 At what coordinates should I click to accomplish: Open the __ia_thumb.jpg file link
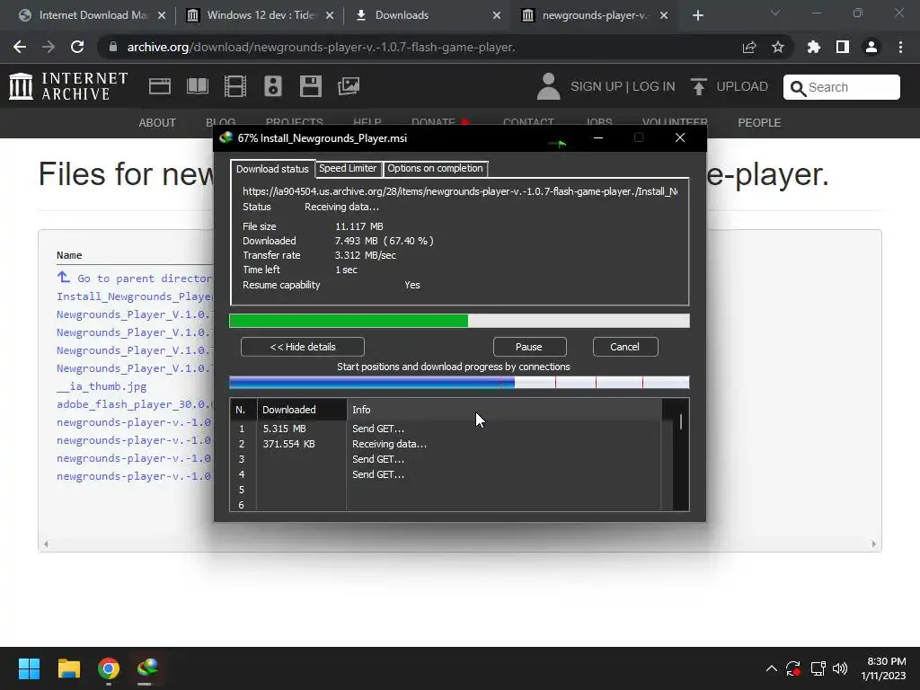click(102, 386)
